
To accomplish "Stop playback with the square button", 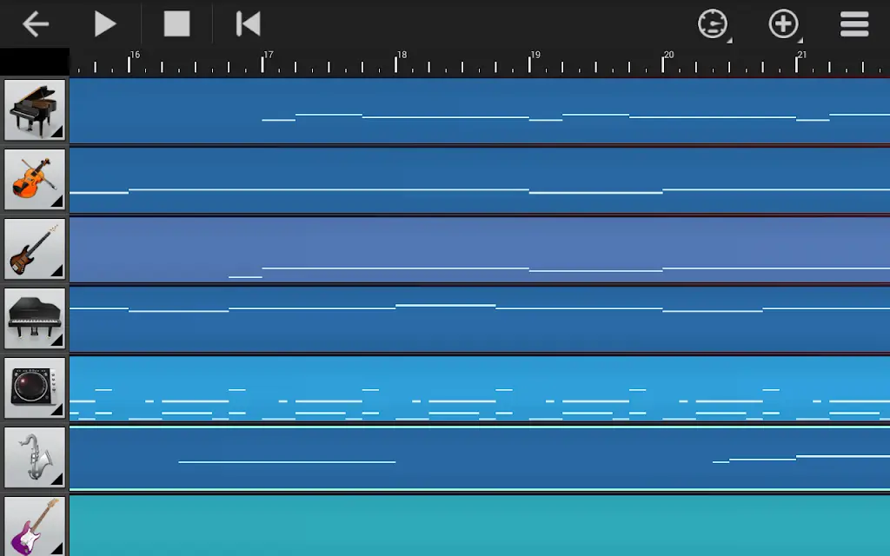I will click(176, 23).
